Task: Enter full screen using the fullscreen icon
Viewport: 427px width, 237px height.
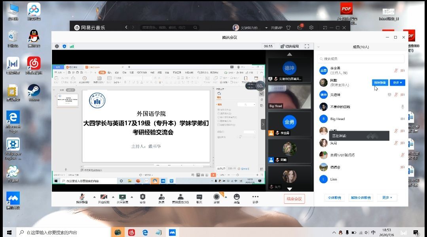Action: 307,46
